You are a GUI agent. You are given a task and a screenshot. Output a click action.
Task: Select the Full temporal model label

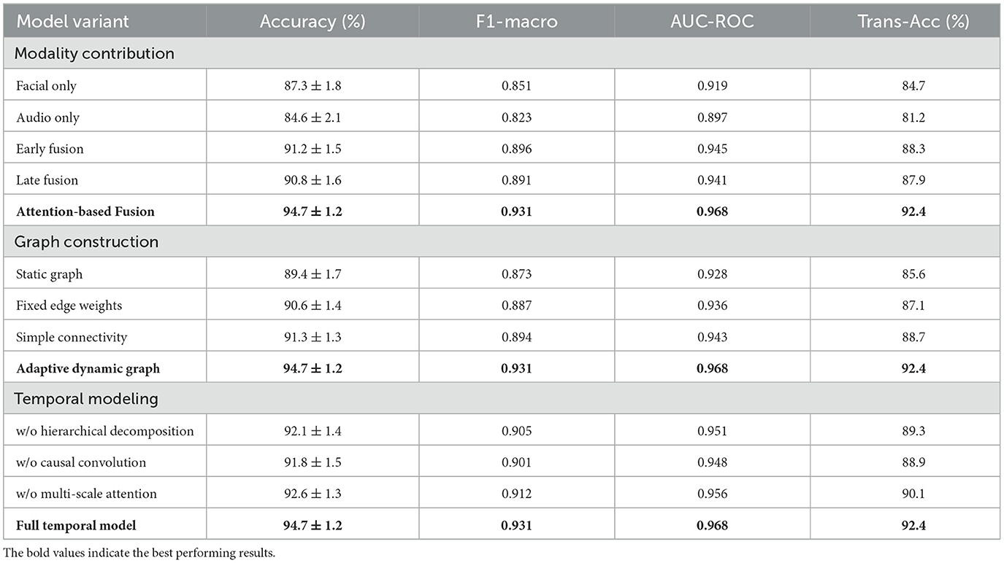76,525
